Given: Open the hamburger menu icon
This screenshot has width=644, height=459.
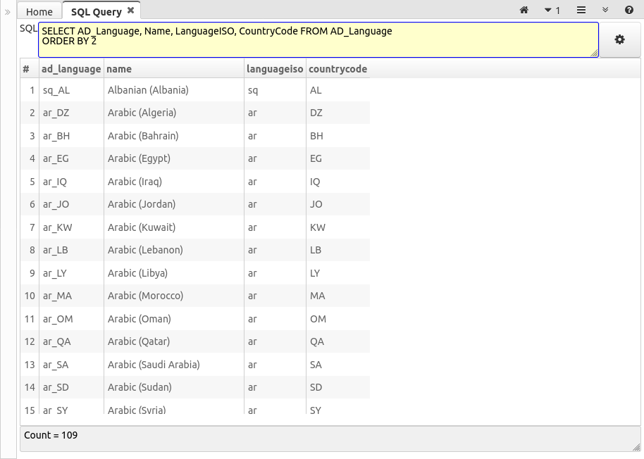Looking at the screenshot, I should point(581,11).
